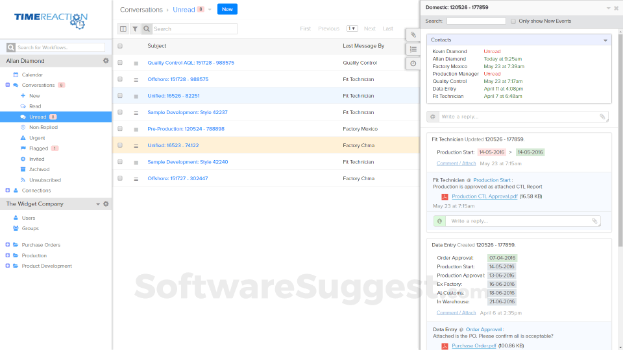
Task: Toggle the column layout icon in toolbar
Action: pos(123,29)
